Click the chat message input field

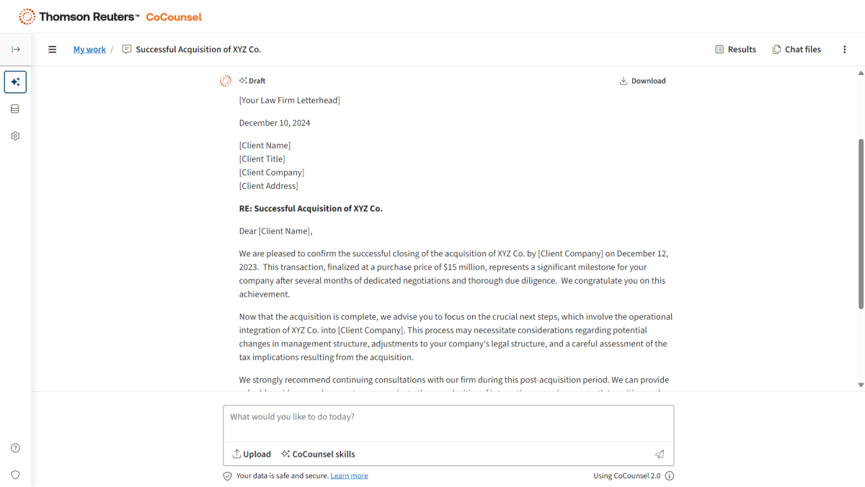click(448, 423)
